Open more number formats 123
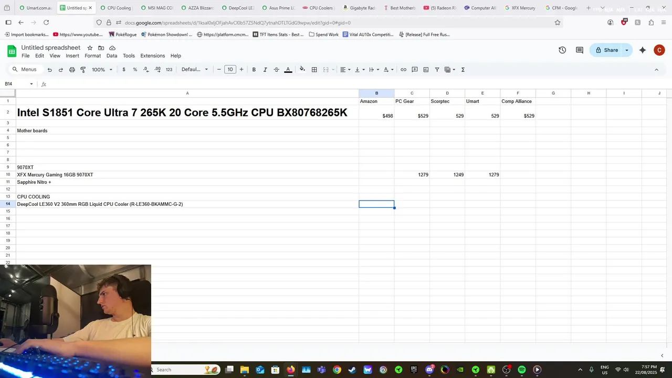The height and width of the screenshot is (378, 672). tap(169, 70)
